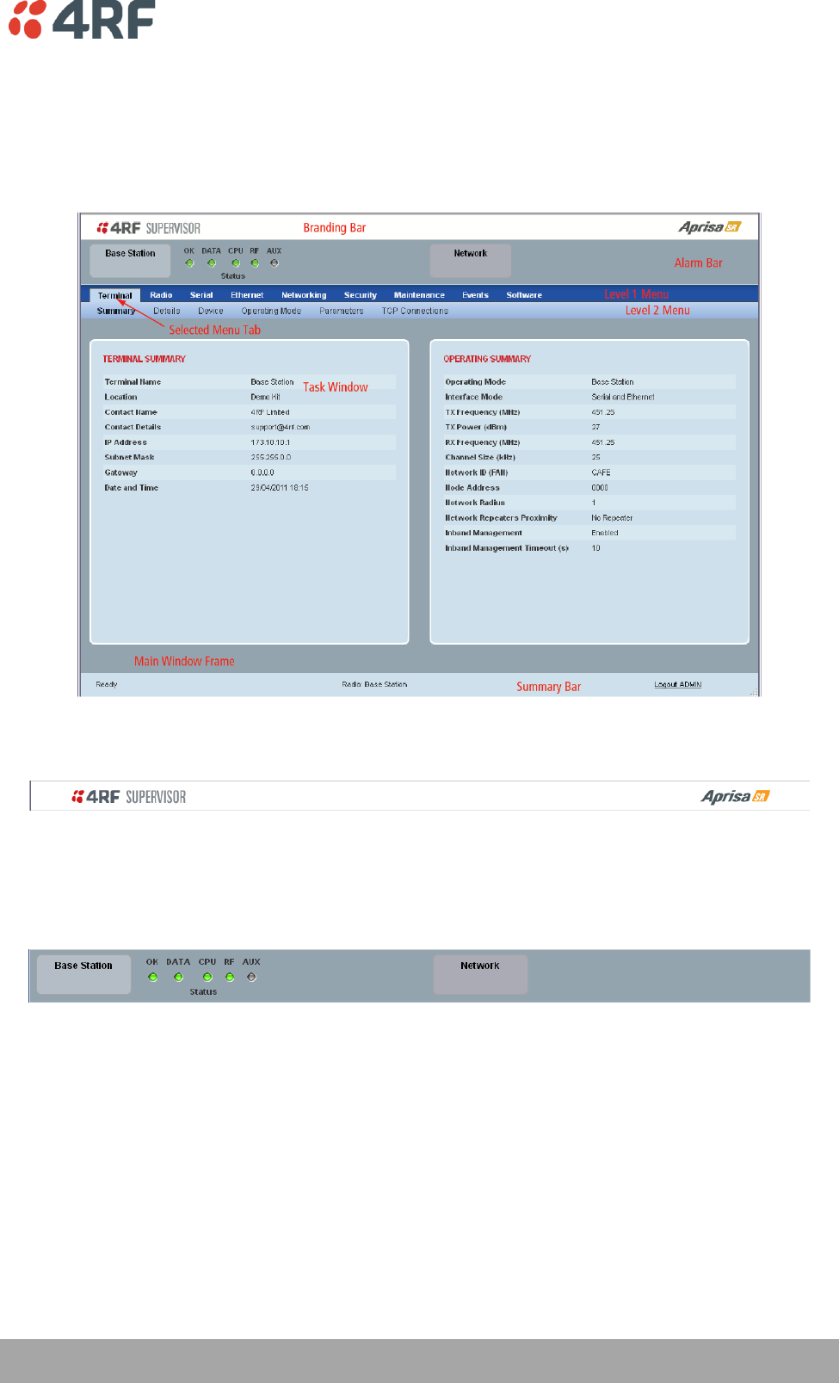Select the TCP Connections submenu item
839x1383 pixels.
(x=415, y=312)
